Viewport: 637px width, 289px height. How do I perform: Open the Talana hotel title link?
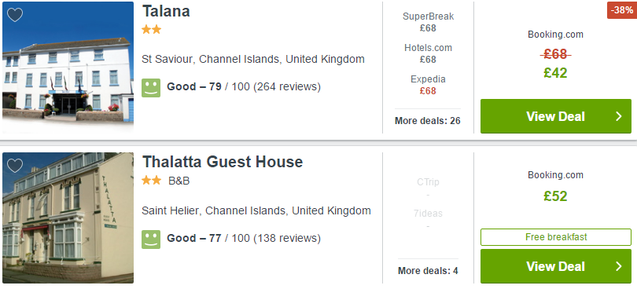coord(166,11)
